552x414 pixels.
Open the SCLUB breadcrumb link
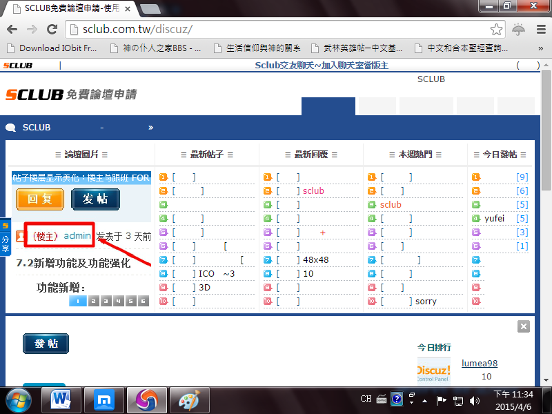[37, 128]
